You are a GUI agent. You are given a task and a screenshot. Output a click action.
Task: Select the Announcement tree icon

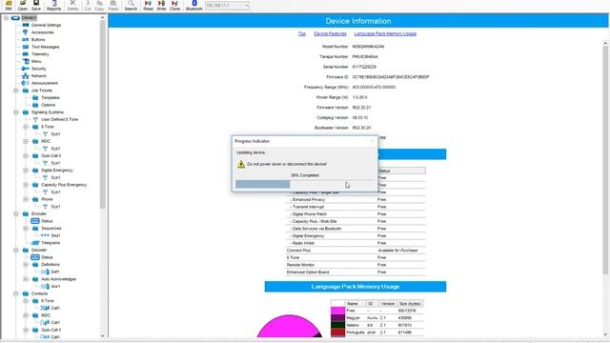(25, 83)
